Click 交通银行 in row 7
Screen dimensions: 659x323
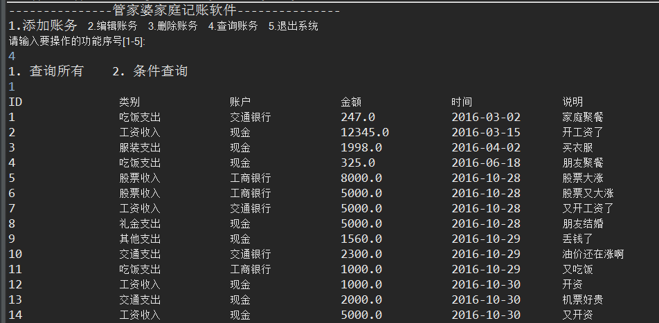click(x=251, y=208)
